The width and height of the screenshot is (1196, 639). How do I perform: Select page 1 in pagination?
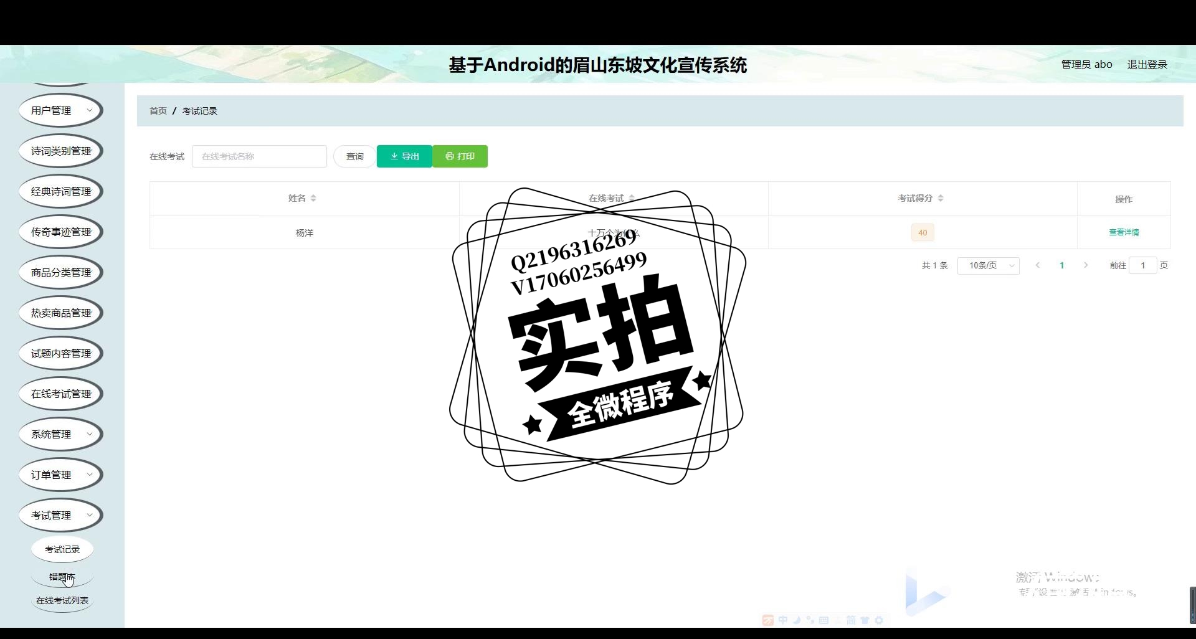pos(1062,265)
